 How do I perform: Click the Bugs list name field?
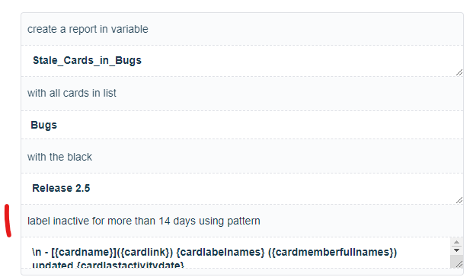pos(242,125)
